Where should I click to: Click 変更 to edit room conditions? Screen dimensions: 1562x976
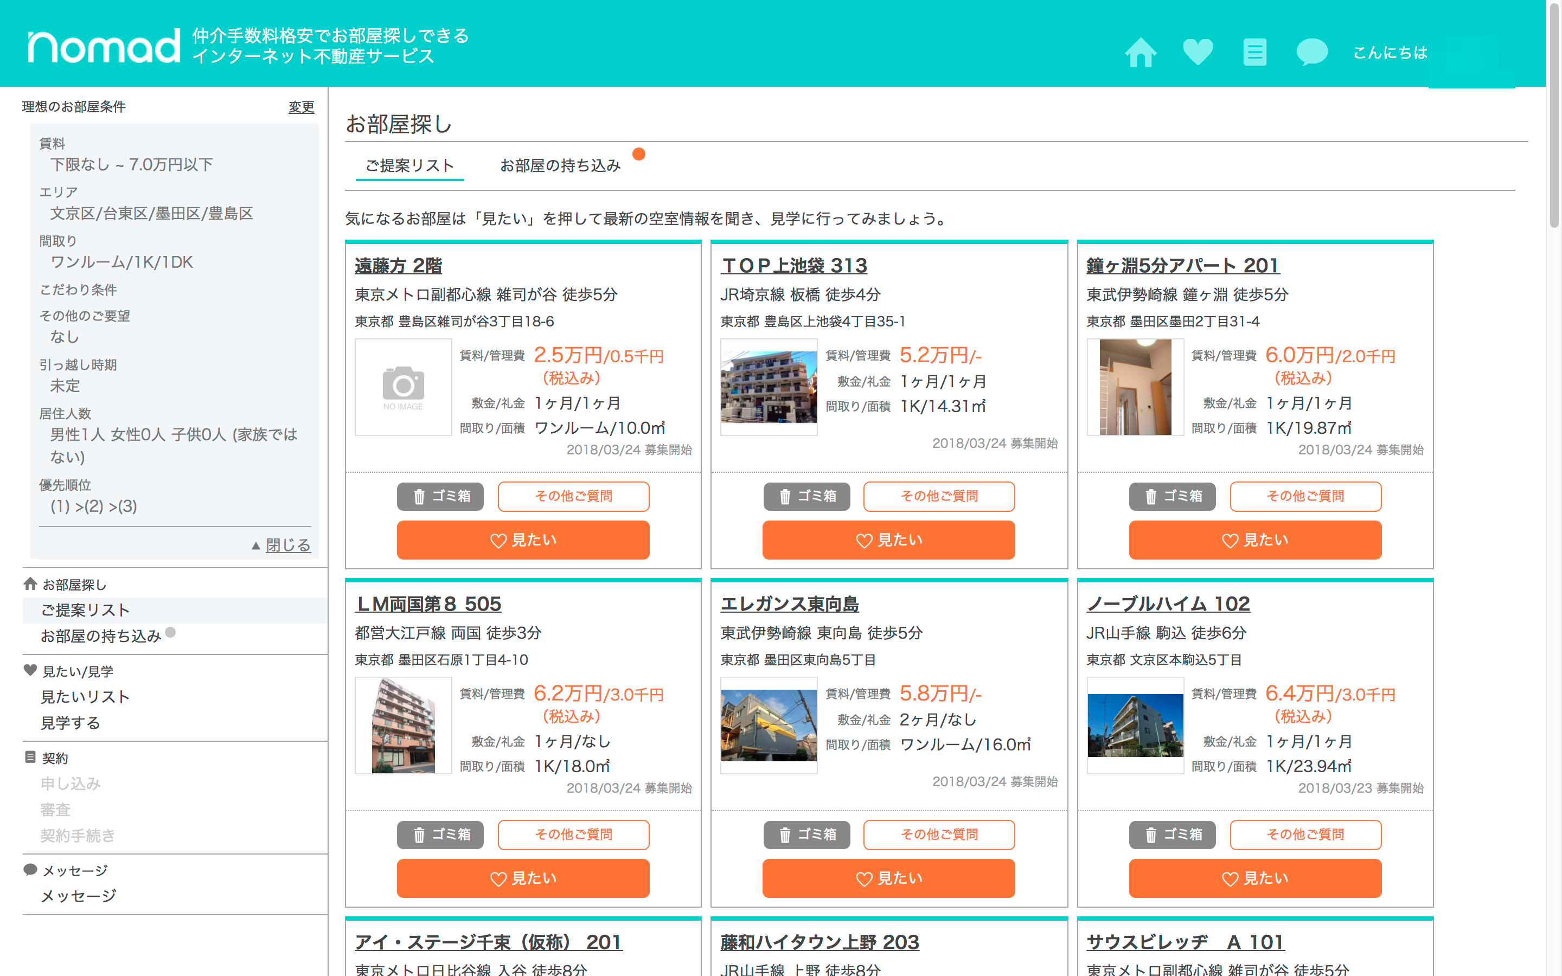301,106
